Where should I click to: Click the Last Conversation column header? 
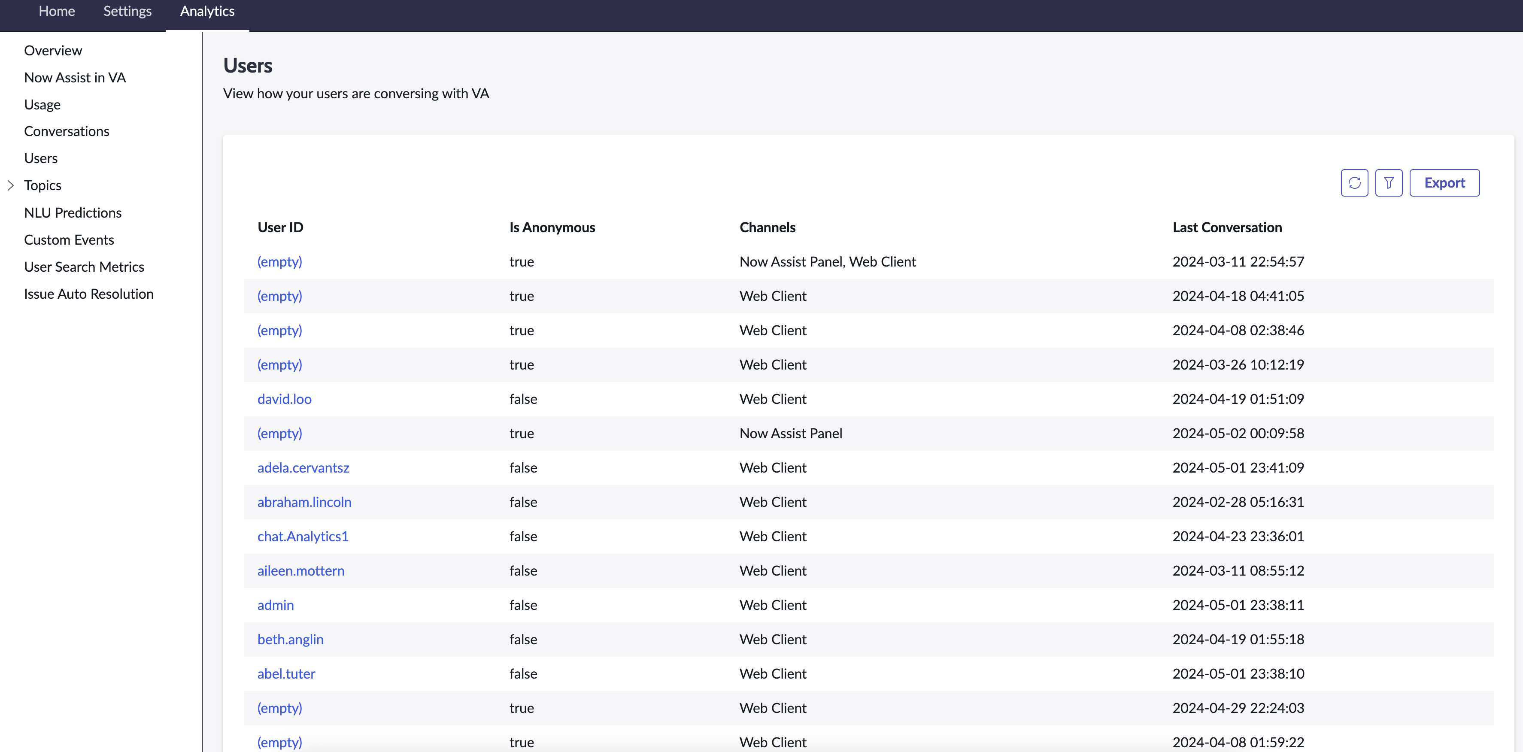click(1227, 227)
